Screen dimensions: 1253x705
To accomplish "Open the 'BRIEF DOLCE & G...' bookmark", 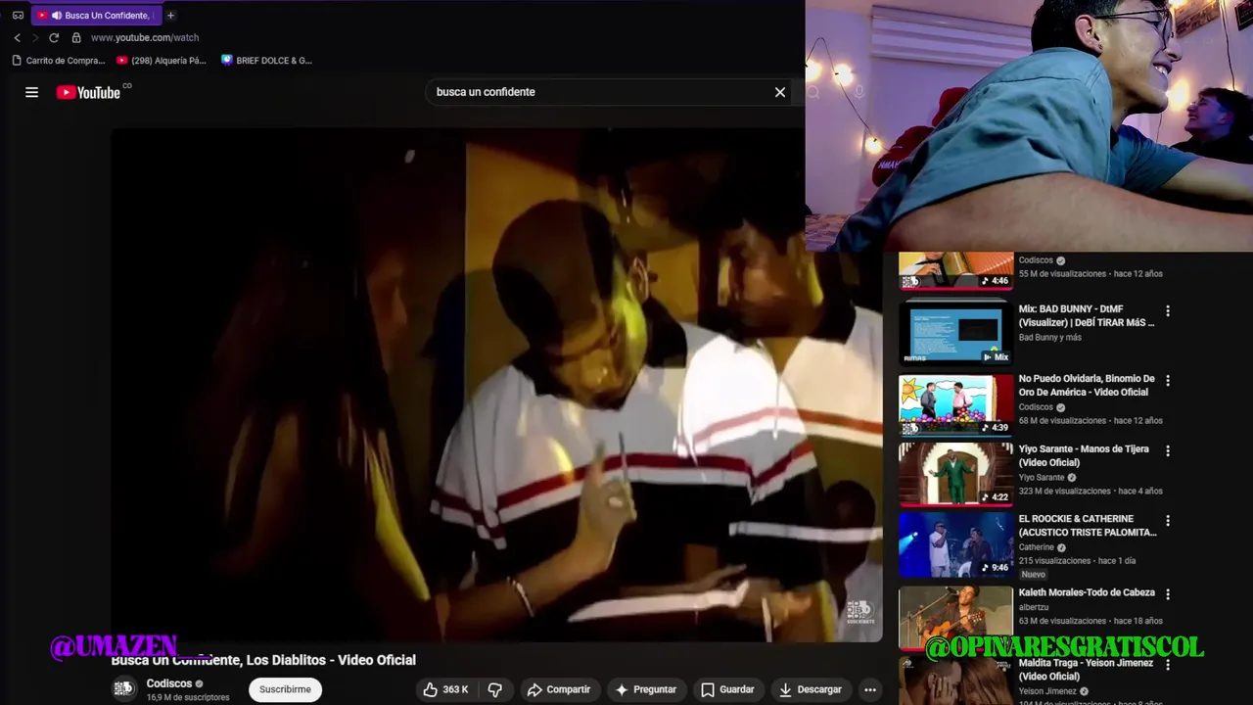I will pyautogui.click(x=266, y=61).
